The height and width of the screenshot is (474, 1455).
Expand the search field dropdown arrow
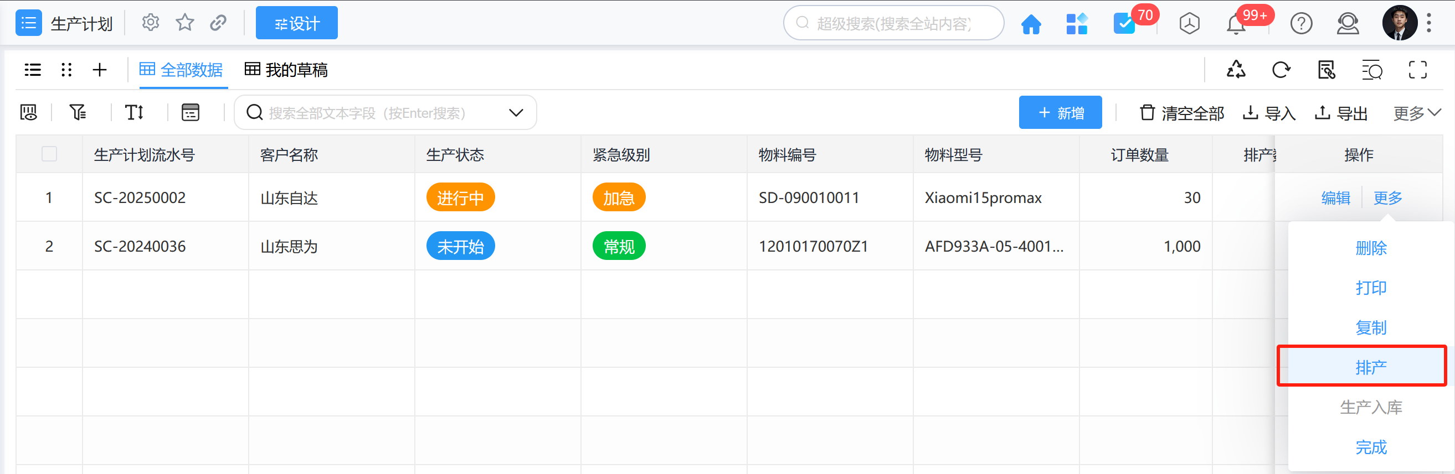pos(516,113)
